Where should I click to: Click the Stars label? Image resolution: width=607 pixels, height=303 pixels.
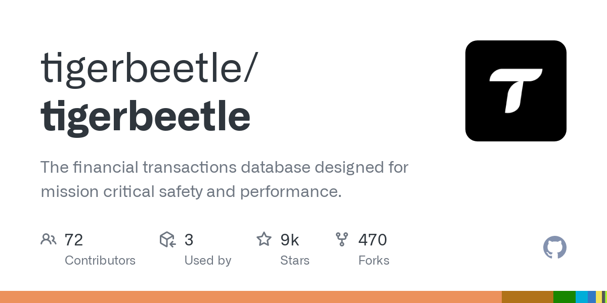click(295, 261)
